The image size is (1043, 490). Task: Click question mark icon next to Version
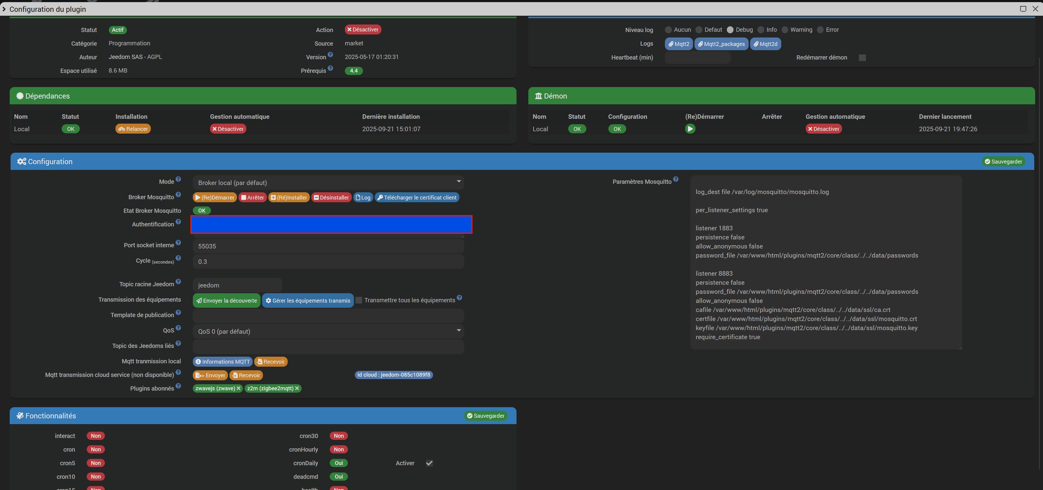tap(330, 55)
